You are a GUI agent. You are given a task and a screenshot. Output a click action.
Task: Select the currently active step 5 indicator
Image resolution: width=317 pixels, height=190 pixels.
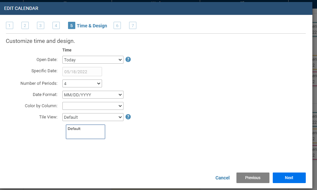point(71,25)
